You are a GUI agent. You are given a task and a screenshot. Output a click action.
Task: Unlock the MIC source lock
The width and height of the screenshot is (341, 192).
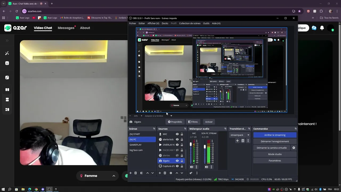(x=182, y=134)
